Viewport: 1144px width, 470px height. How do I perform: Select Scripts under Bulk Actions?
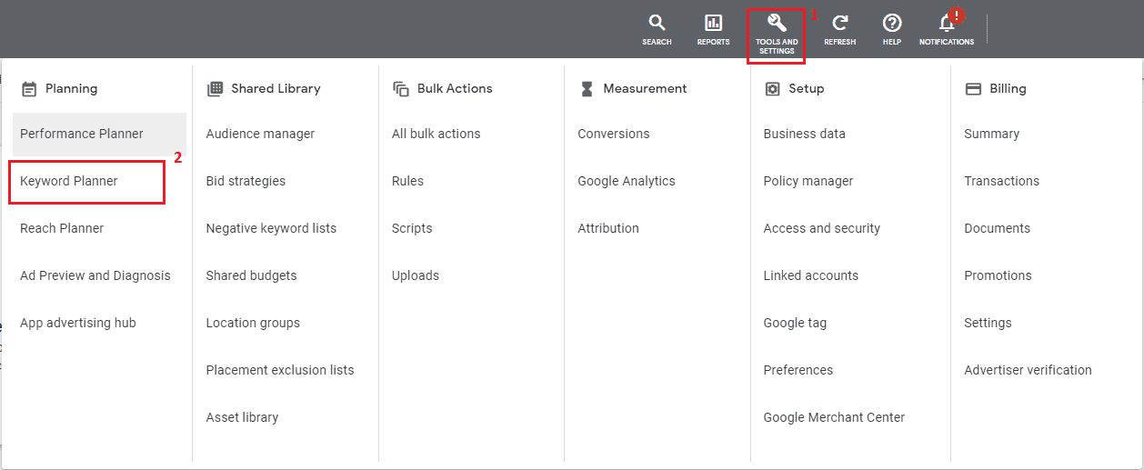click(412, 228)
